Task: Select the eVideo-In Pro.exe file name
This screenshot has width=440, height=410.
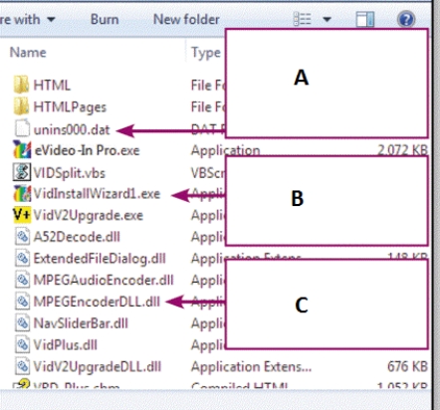Action: click(x=87, y=150)
